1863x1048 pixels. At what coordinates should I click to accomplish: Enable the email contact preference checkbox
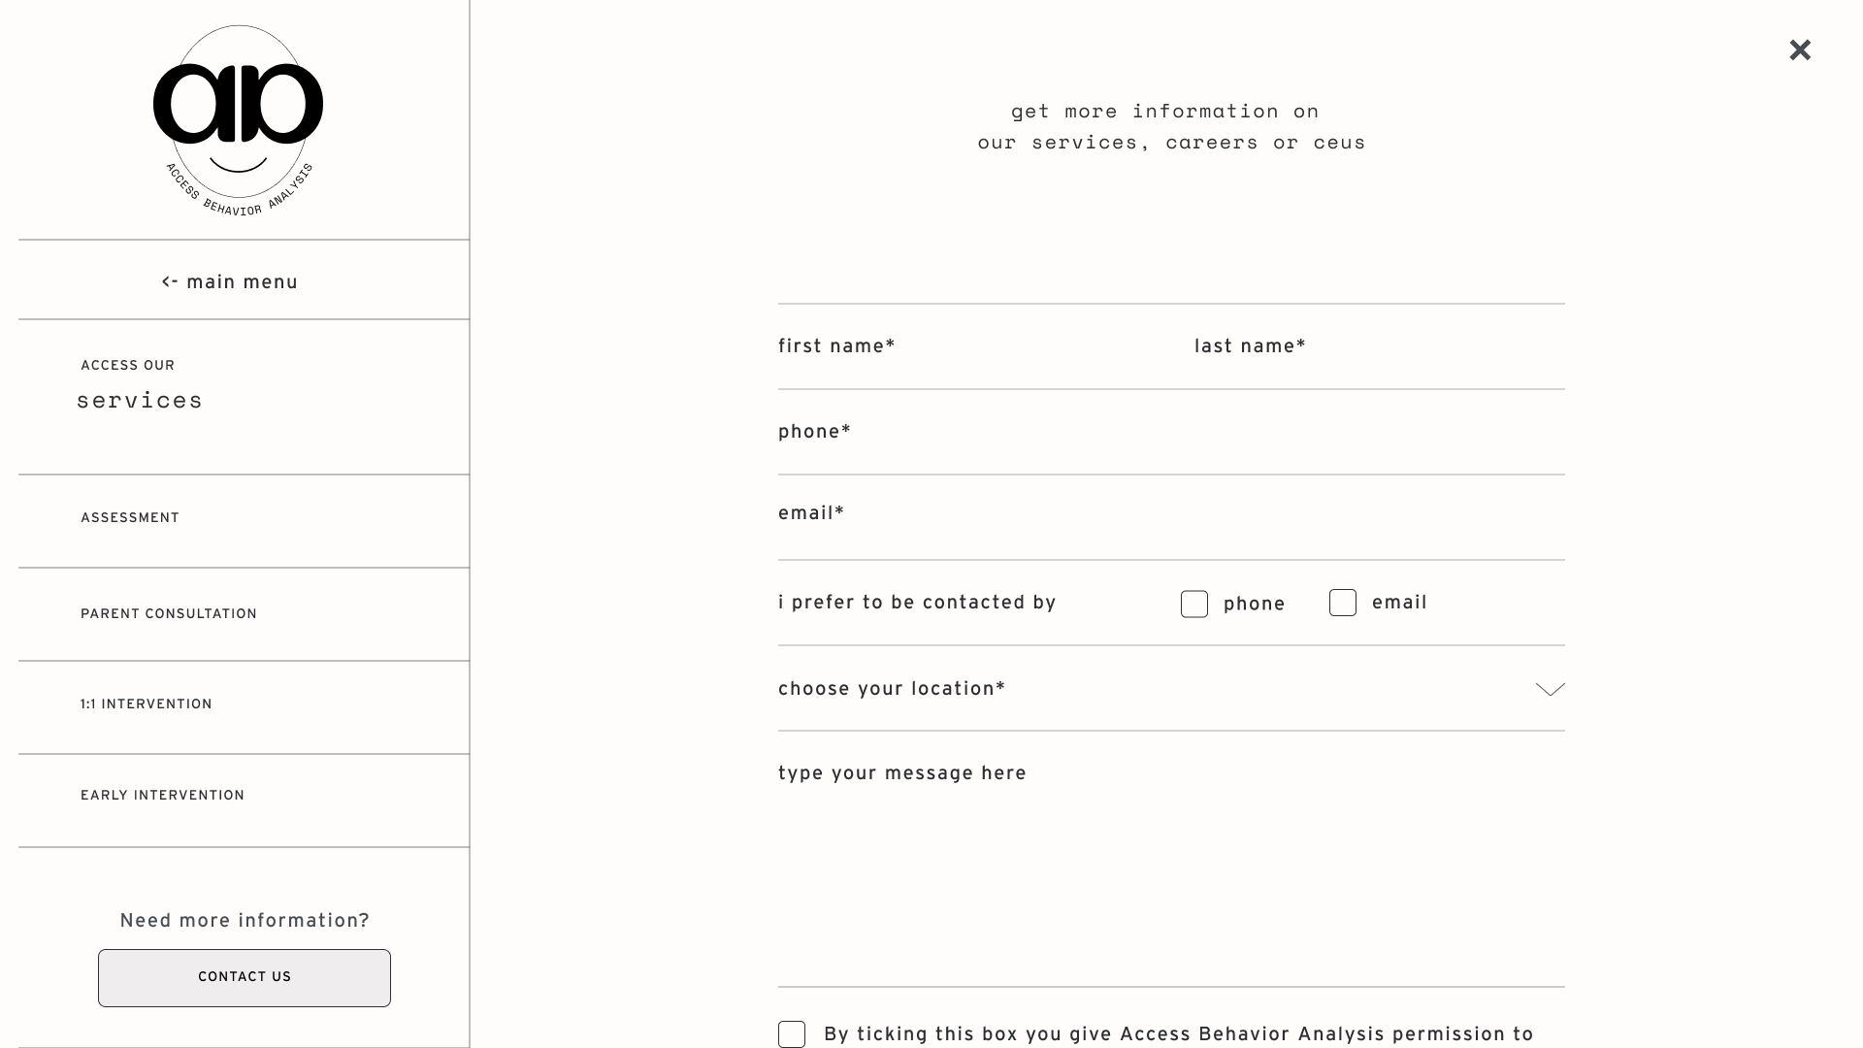click(x=1343, y=603)
